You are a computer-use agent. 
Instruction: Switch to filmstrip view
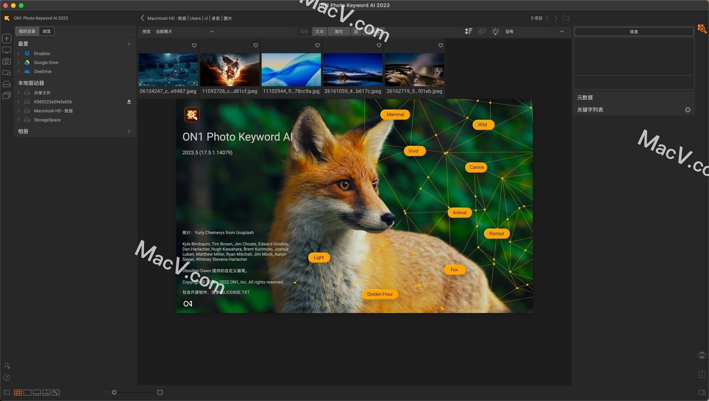pos(37,393)
